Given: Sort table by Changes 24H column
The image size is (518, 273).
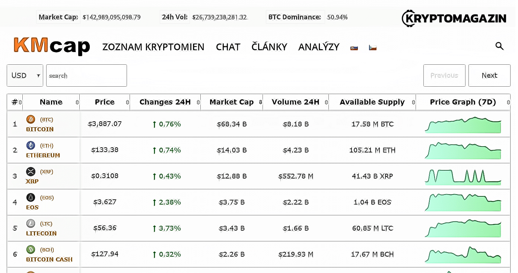Looking at the screenshot, I should point(165,102).
